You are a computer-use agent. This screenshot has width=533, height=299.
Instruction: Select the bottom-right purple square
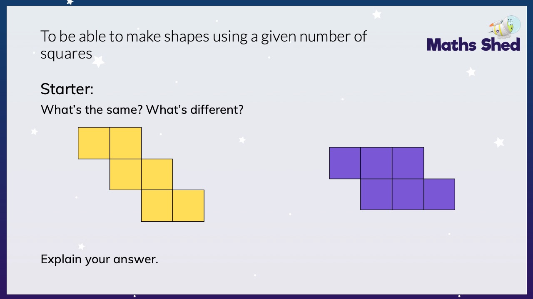pos(439,194)
